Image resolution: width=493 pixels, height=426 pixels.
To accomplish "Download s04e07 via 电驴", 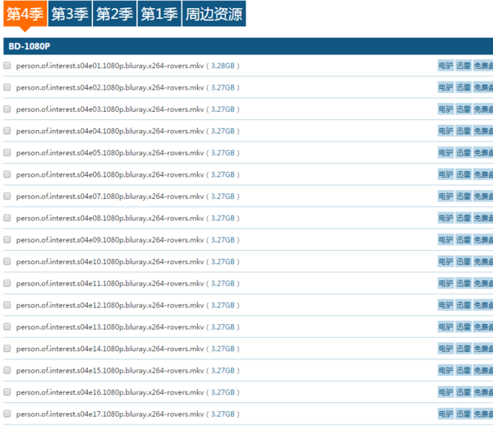I will pyautogui.click(x=445, y=196).
